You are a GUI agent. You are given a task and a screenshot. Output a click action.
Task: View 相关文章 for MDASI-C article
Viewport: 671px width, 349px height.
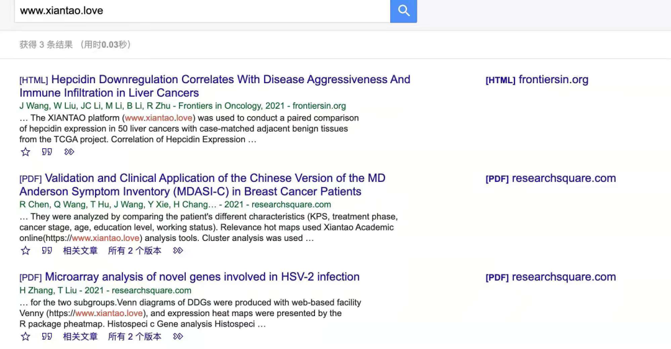tap(80, 251)
